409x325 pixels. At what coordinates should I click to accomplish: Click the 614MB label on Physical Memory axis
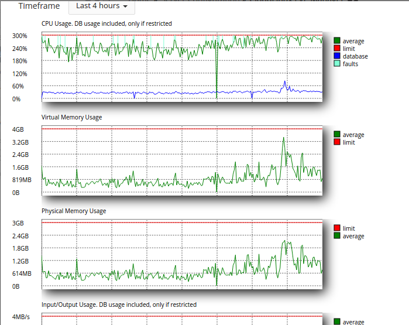(22, 274)
